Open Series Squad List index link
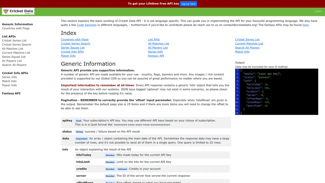This screenshot has height=183, width=325. (73, 48)
